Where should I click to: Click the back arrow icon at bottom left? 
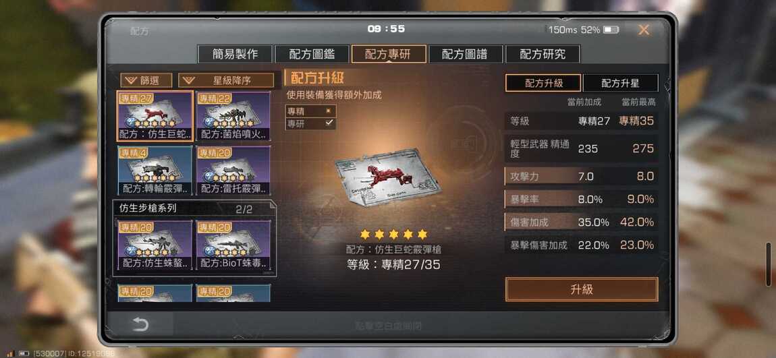pyautogui.click(x=140, y=324)
